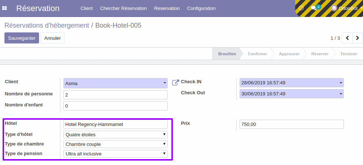Click the OdooBot avatar icon
Image resolution: width=363 pixels, height=165 pixels.
pyautogui.click(x=334, y=8)
